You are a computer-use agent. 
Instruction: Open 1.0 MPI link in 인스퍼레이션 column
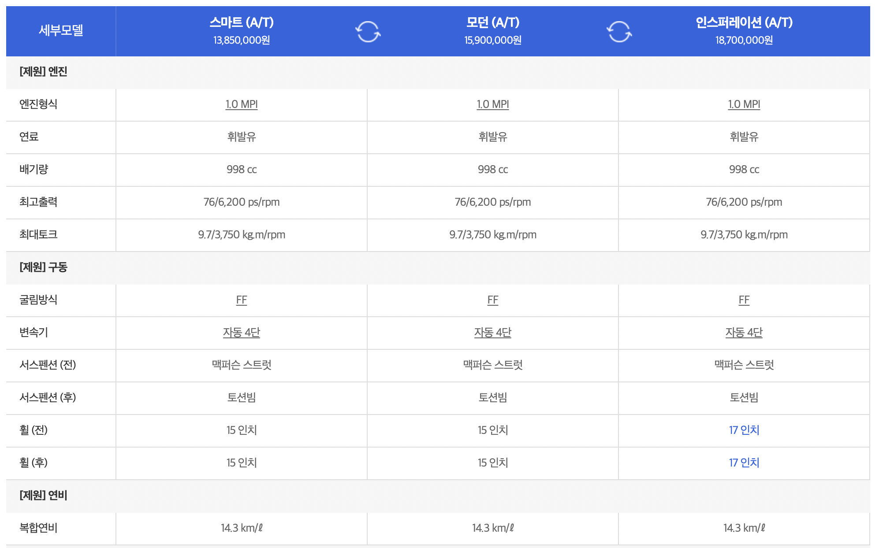[x=744, y=104]
